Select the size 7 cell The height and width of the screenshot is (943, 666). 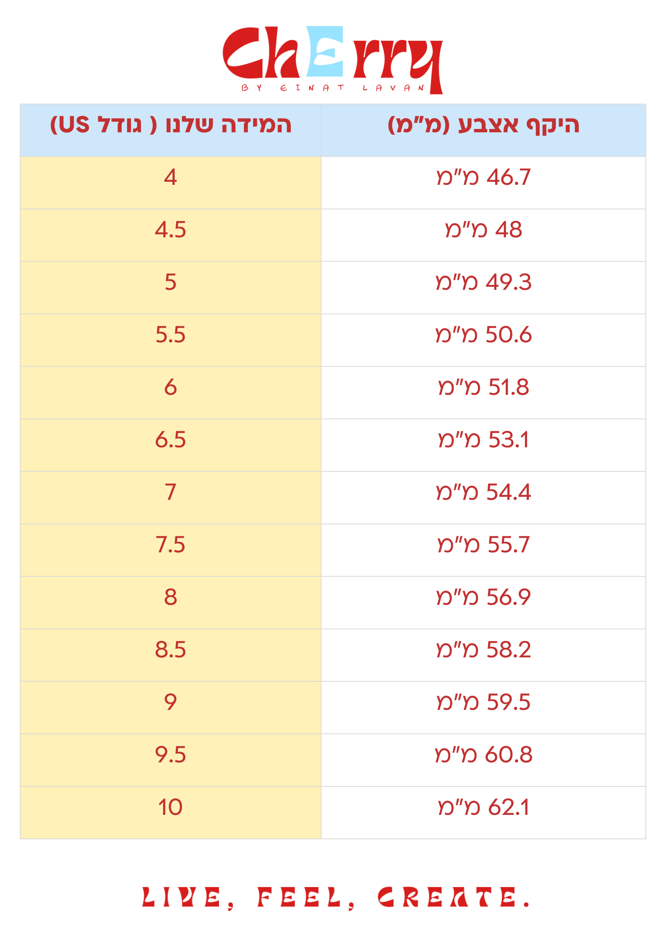pyautogui.click(x=170, y=492)
